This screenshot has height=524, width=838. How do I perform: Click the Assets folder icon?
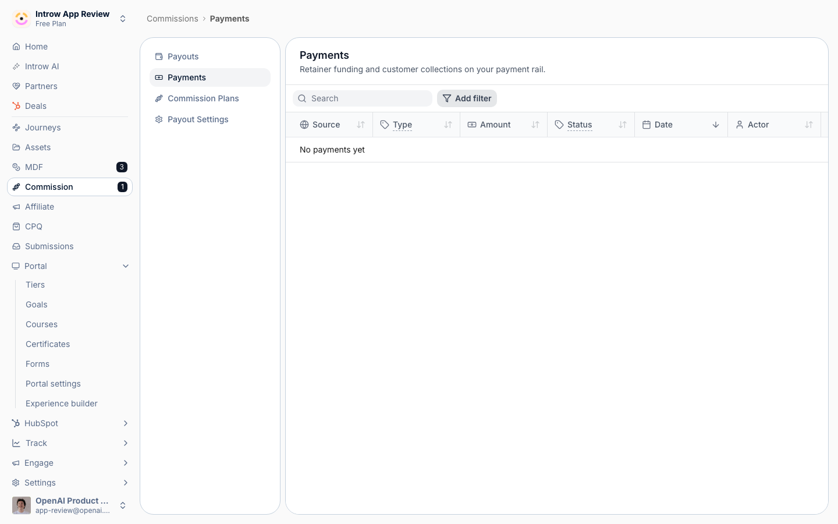(16, 147)
